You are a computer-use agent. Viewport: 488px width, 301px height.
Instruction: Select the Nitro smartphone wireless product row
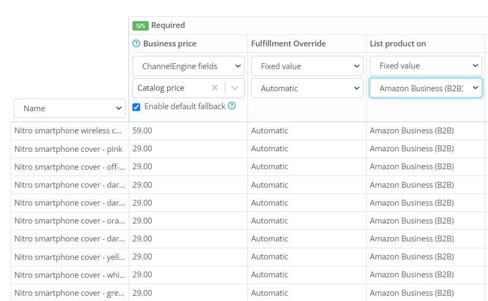pyautogui.click(x=69, y=131)
